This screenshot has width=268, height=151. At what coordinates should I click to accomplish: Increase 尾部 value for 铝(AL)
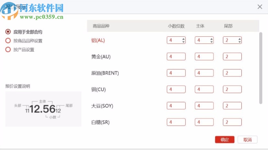point(239,39)
